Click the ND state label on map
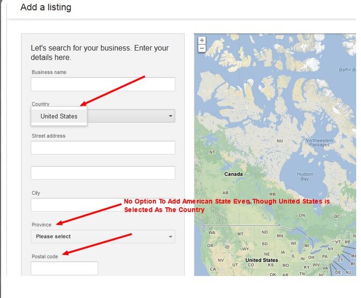The height and width of the screenshot is (298, 361). tap(265, 232)
